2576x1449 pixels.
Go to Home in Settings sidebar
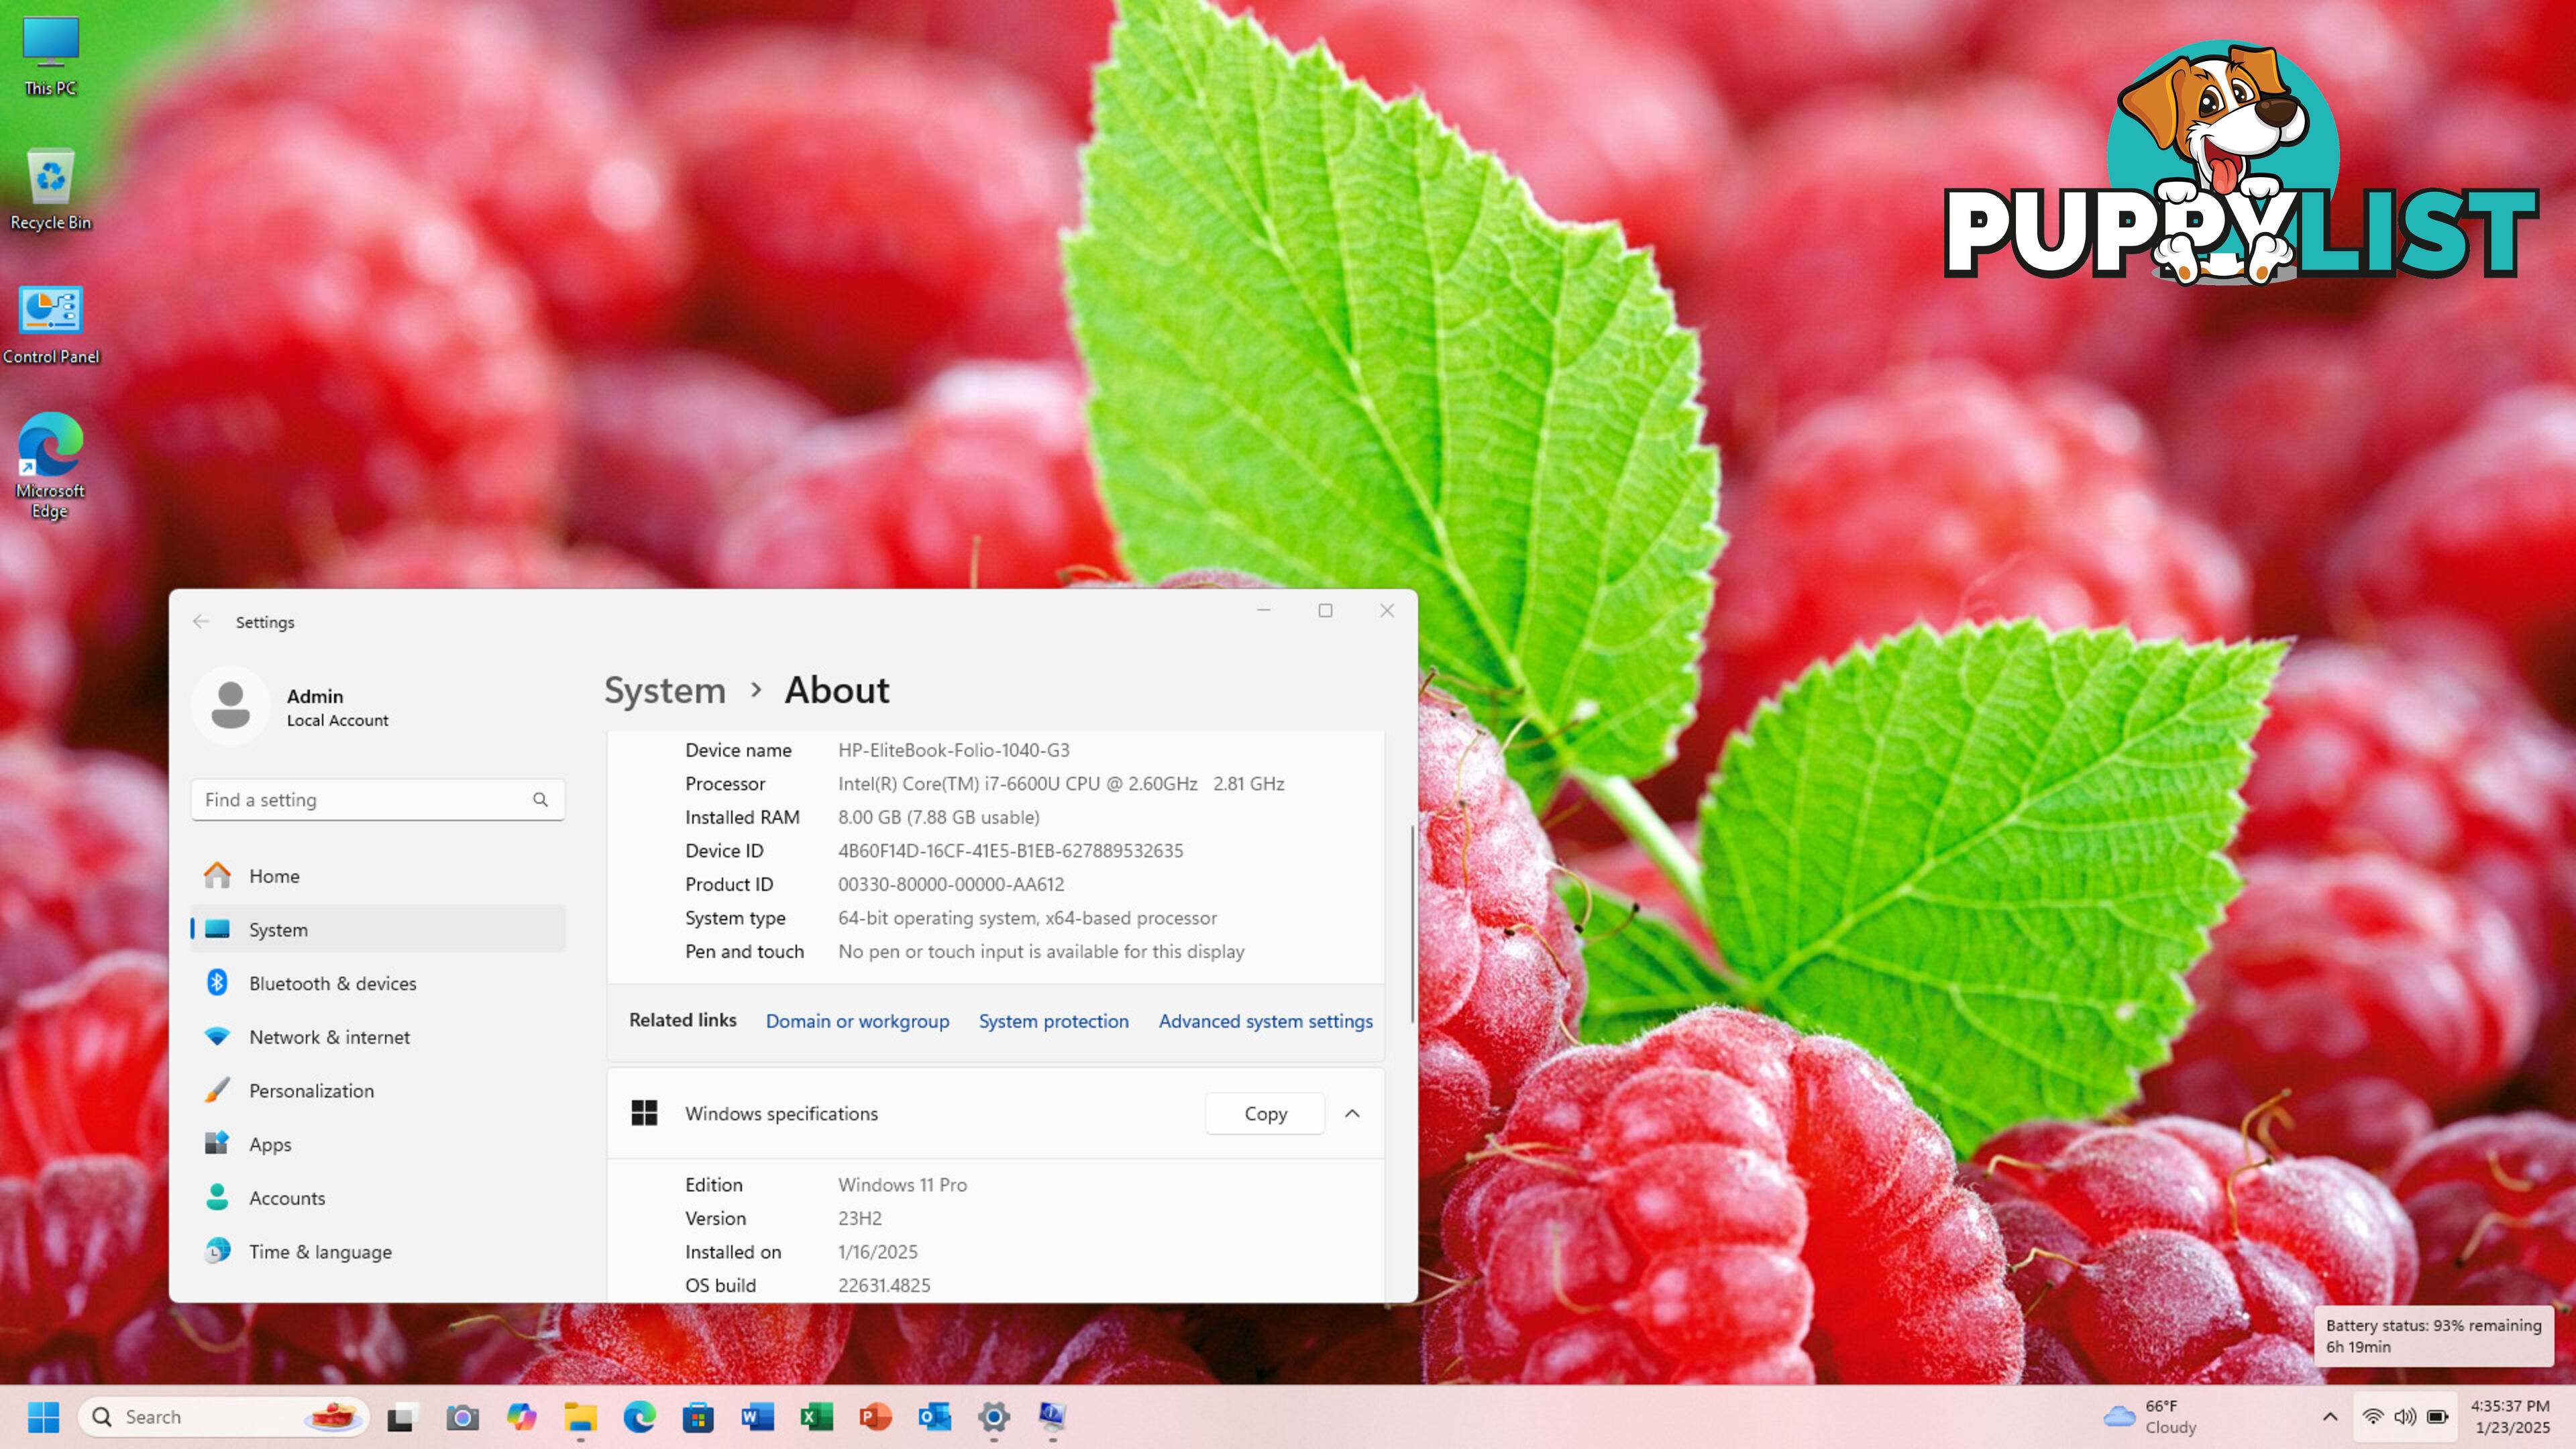[x=378, y=875]
